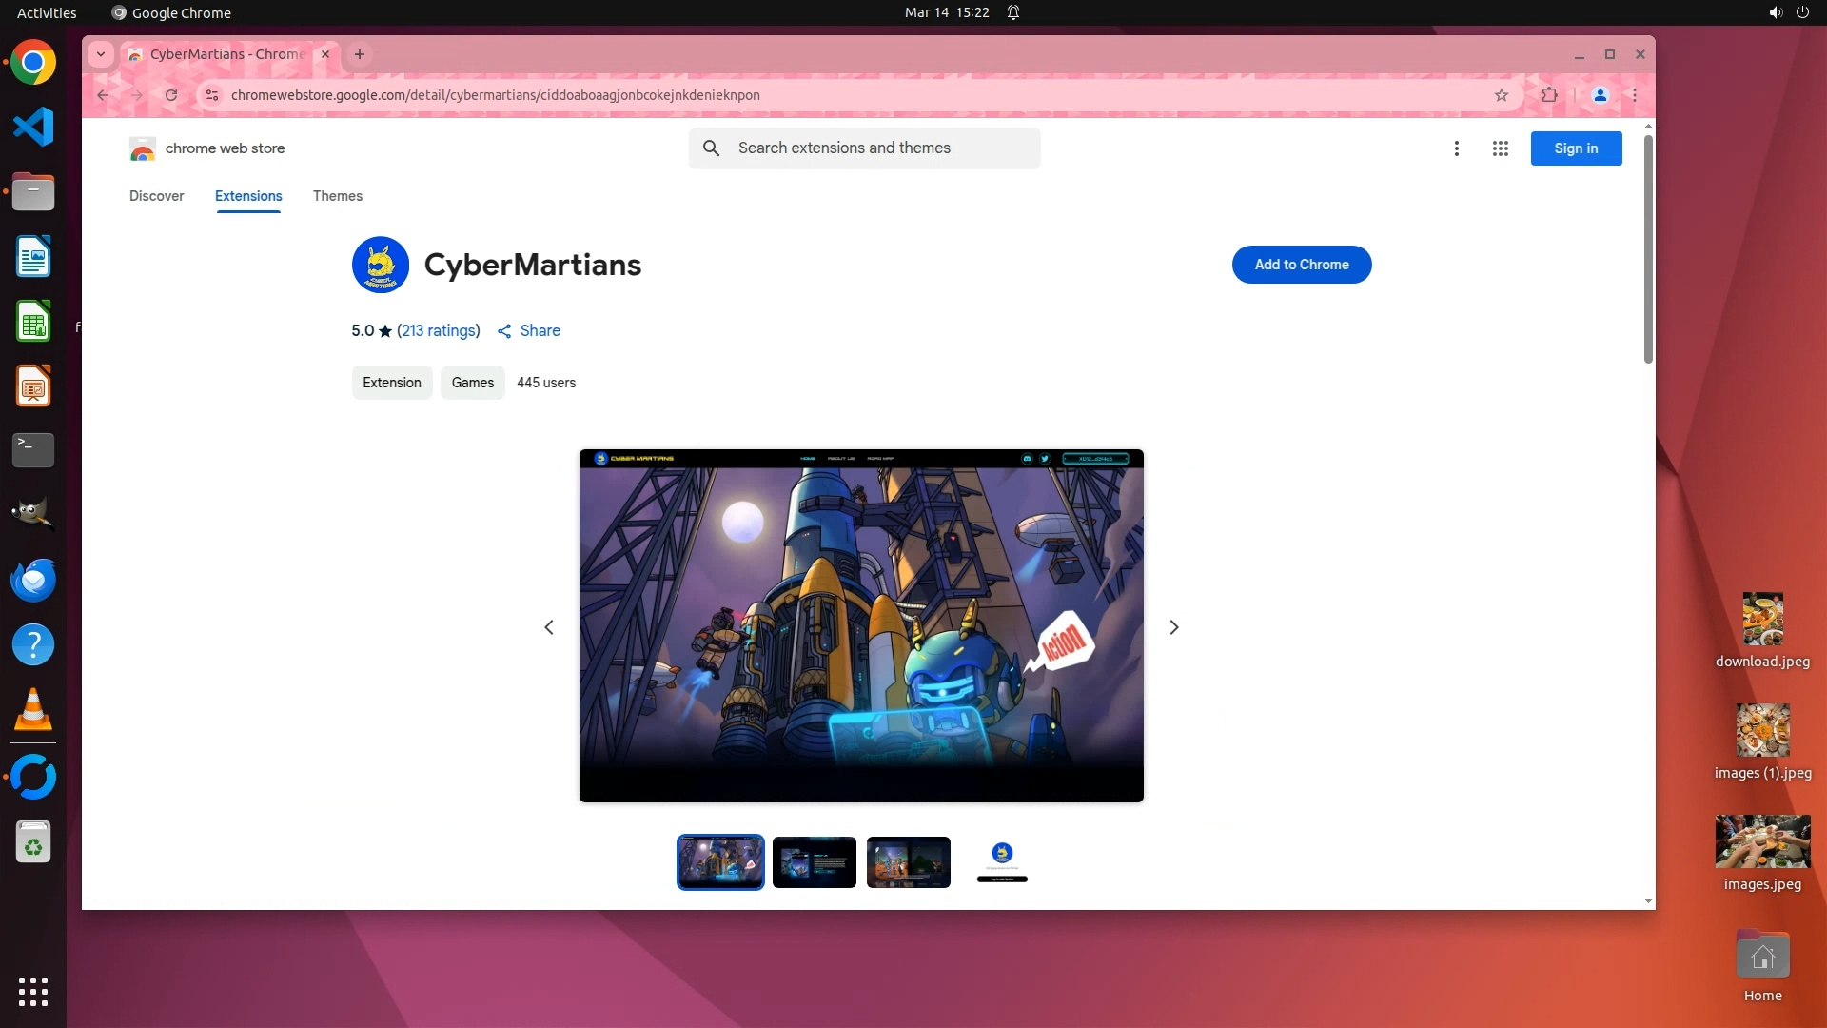
Task: Open the Extensions puzzle icon
Action: click(x=1550, y=95)
